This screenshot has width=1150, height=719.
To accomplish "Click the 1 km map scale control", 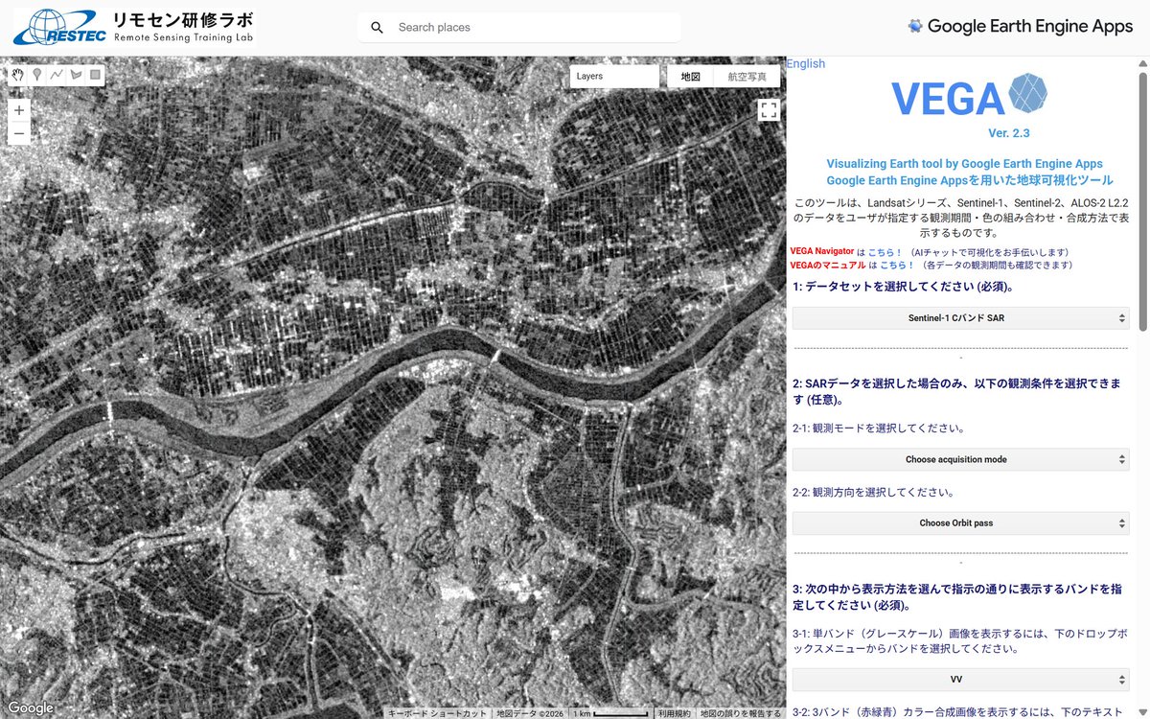I will (610, 713).
